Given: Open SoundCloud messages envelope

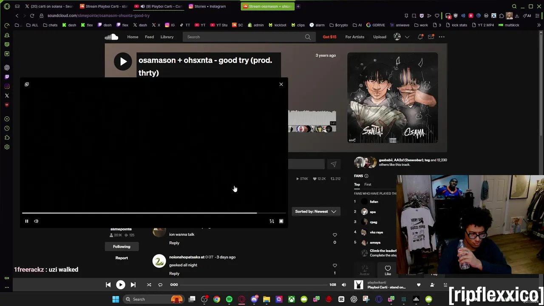Looking at the screenshot, I should click(431, 37).
